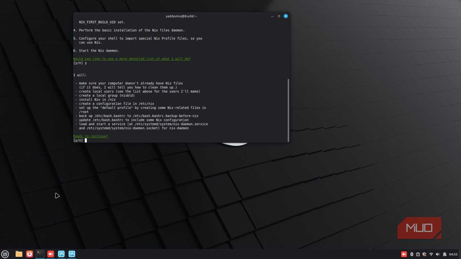
Task: Open the Wi-Fi network tray icon
Action: [431, 254]
